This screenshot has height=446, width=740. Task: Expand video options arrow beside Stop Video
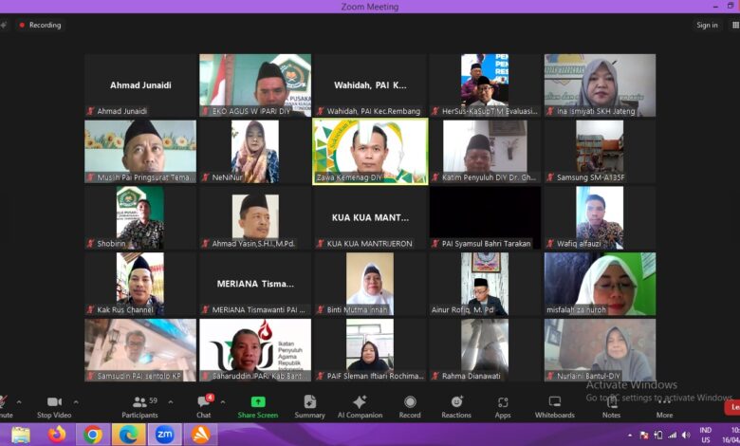click(76, 402)
